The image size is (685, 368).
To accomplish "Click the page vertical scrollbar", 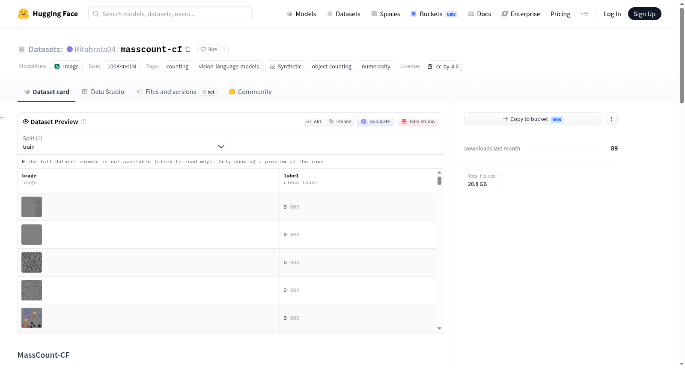I will tap(682, 55).
